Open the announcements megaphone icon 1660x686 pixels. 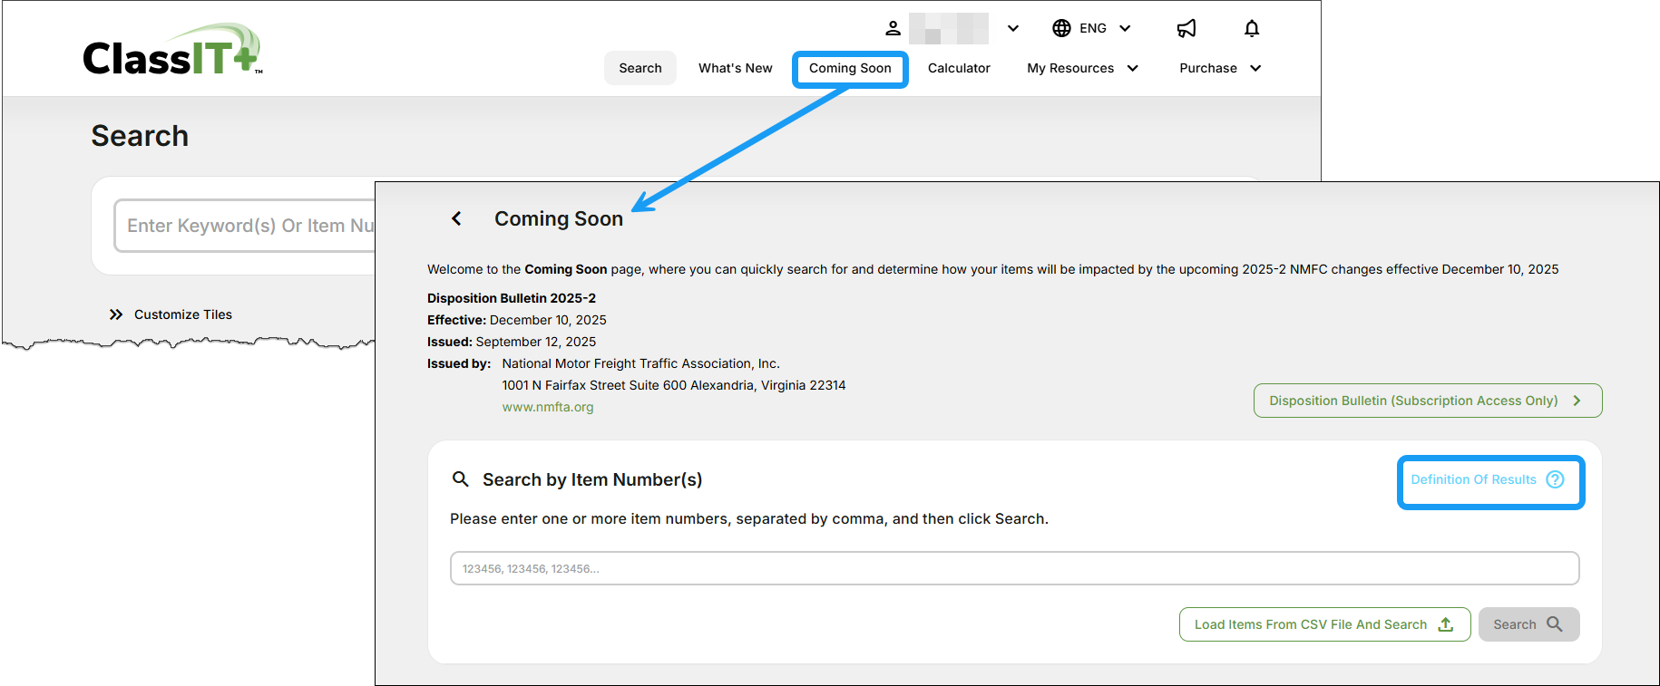click(1186, 28)
